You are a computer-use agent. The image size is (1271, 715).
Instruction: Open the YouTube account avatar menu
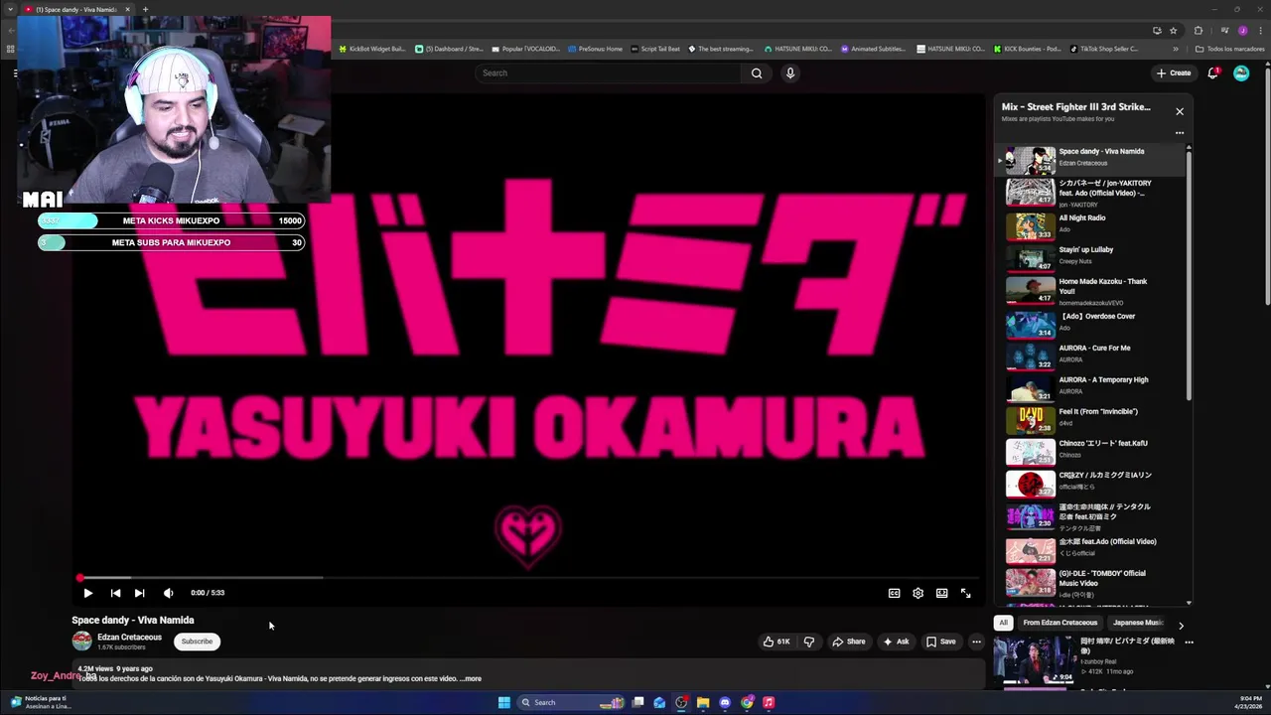pos(1241,72)
